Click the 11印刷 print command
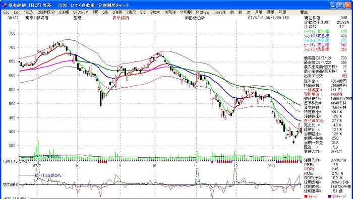 coord(186,13)
